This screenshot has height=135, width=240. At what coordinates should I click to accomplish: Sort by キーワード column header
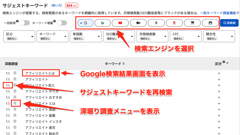115,64
